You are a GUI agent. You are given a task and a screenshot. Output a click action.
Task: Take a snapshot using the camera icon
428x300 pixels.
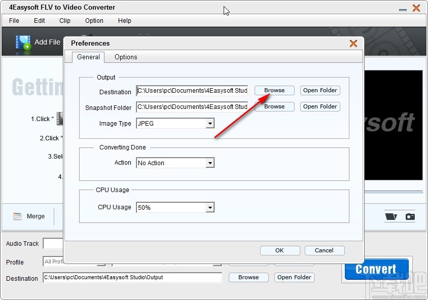point(410,215)
